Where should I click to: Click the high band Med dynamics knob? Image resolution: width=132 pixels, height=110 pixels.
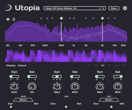(x=100, y=87)
